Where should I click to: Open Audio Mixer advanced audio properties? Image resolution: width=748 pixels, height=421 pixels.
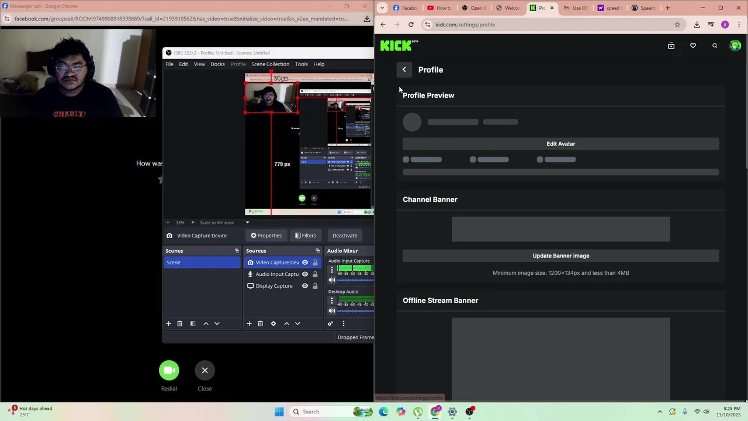(x=330, y=323)
